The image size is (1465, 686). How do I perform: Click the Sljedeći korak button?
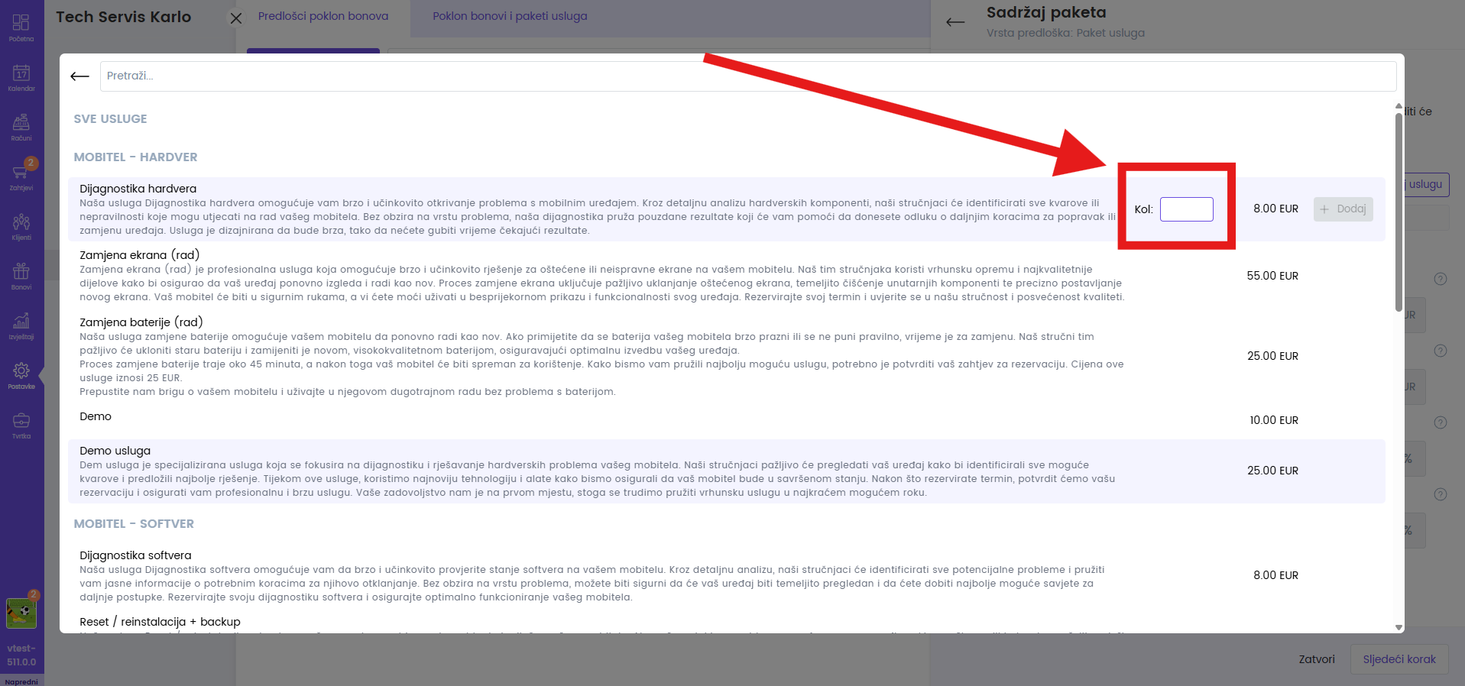click(x=1399, y=659)
